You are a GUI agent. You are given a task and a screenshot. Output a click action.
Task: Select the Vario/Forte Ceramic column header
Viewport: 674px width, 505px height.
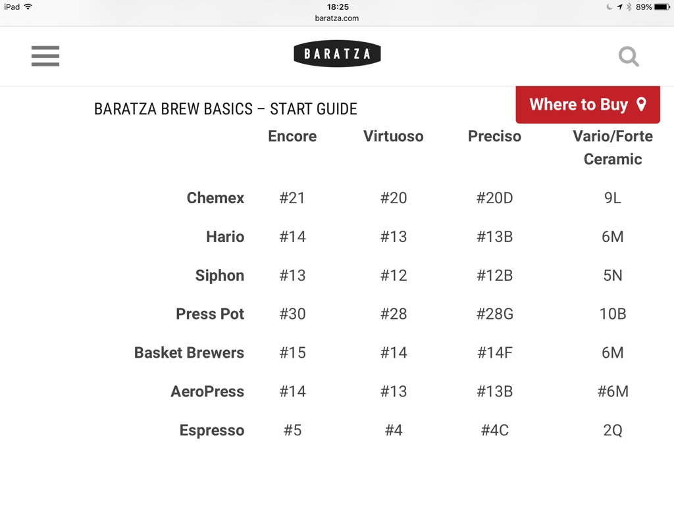[613, 147]
